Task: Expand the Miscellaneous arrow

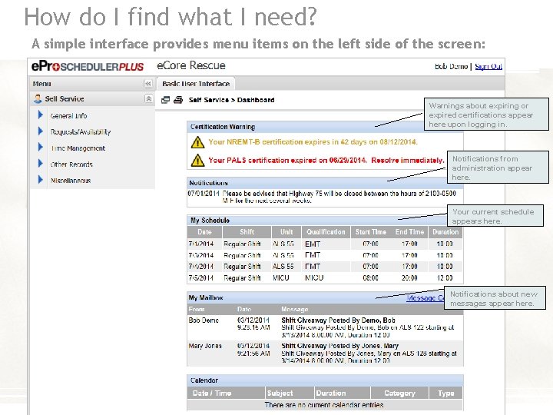Action: point(40,180)
